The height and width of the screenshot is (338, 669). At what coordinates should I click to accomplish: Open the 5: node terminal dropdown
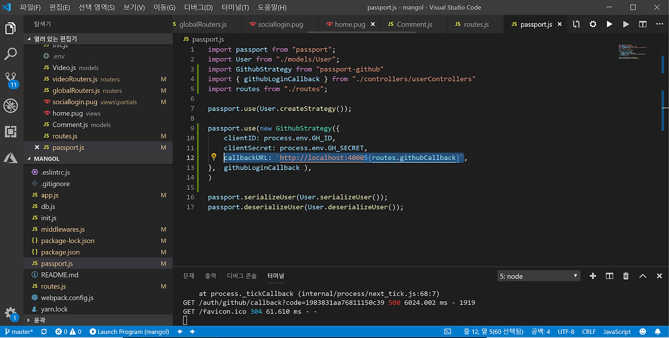coord(538,276)
